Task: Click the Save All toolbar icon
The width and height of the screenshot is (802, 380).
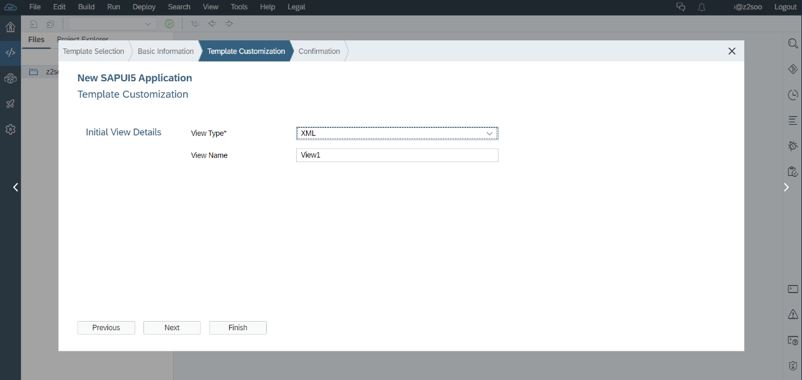Action: click(x=50, y=24)
